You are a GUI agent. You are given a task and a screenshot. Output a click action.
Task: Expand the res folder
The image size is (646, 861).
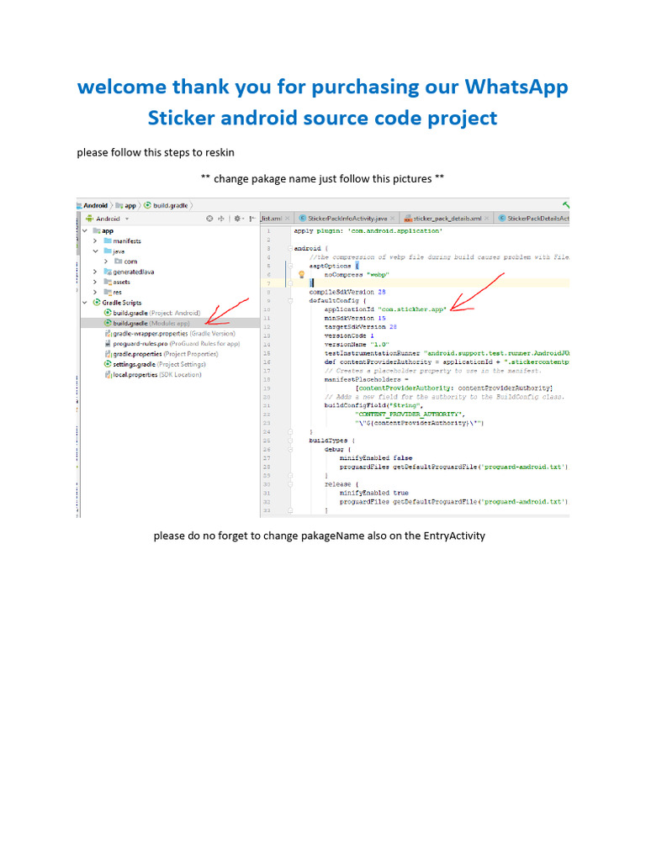click(x=95, y=292)
